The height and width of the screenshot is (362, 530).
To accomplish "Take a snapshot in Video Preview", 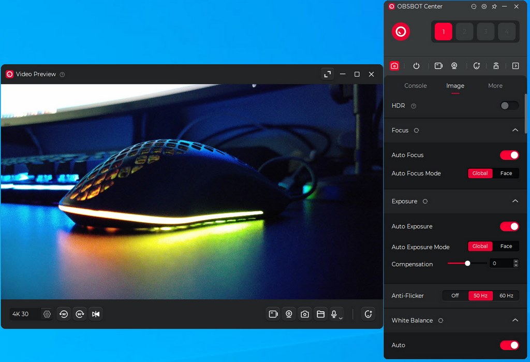I will click(x=305, y=314).
